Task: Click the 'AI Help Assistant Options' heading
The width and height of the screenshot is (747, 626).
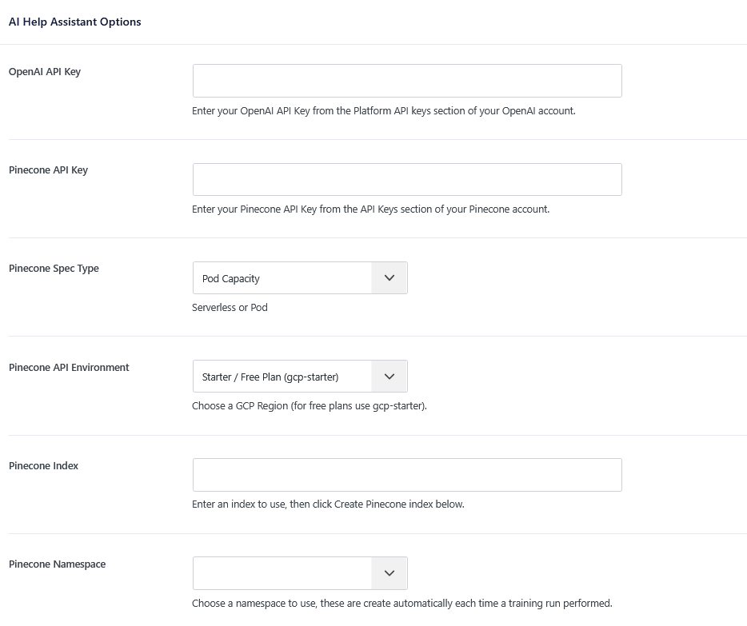Action: click(x=75, y=22)
